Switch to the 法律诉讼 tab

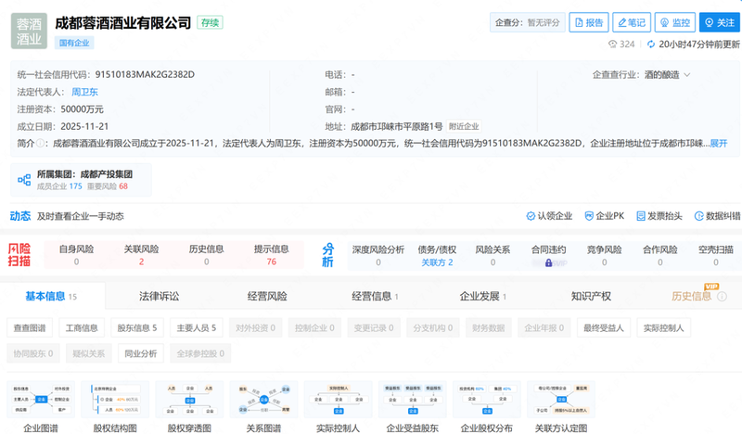tap(159, 296)
